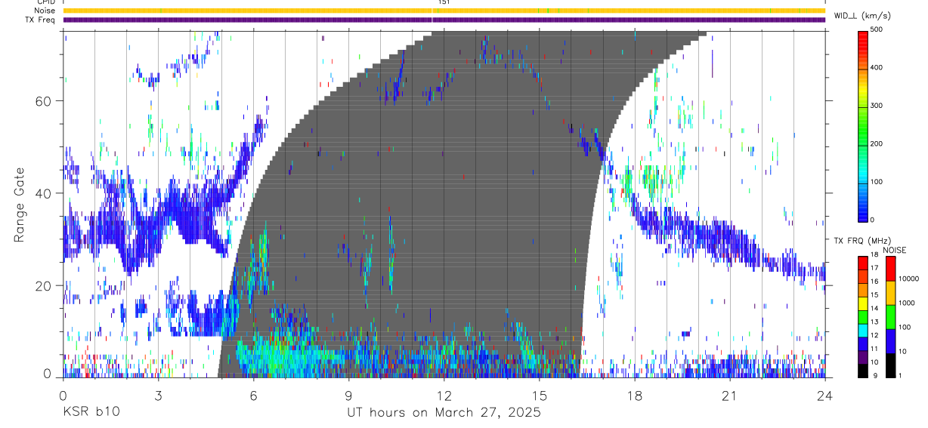Click the 'Range Gate' y-axis title
This screenshot has height=428, width=928.
click(x=18, y=205)
